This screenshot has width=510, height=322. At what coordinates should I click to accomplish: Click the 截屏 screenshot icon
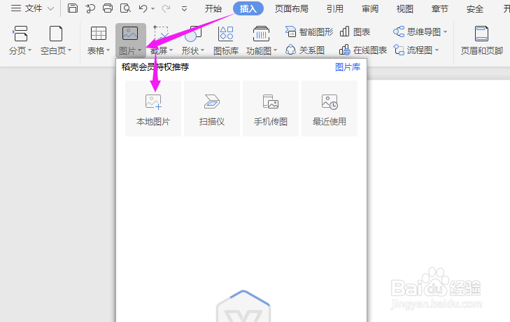coord(161,33)
